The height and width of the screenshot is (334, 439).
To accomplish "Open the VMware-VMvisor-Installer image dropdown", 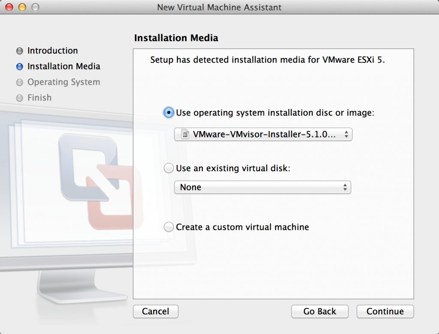I will pos(263,134).
